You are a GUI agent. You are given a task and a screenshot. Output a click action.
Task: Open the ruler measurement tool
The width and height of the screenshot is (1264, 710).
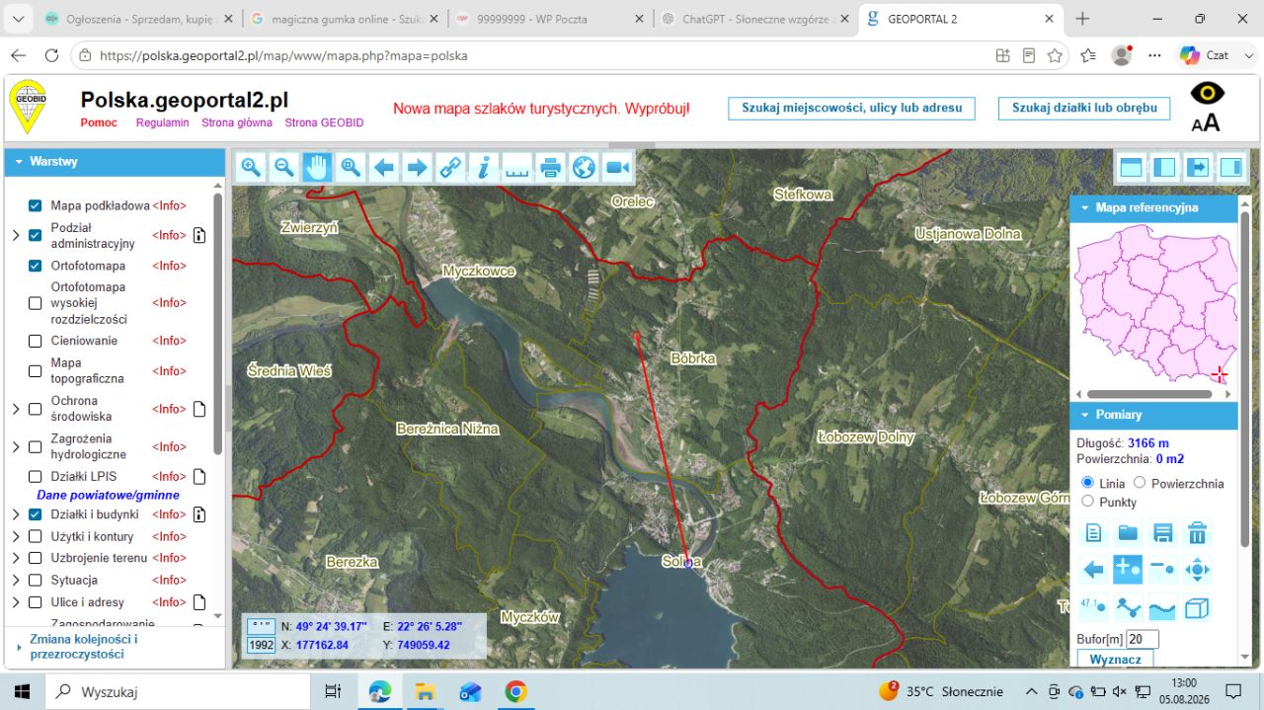(517, 168)
